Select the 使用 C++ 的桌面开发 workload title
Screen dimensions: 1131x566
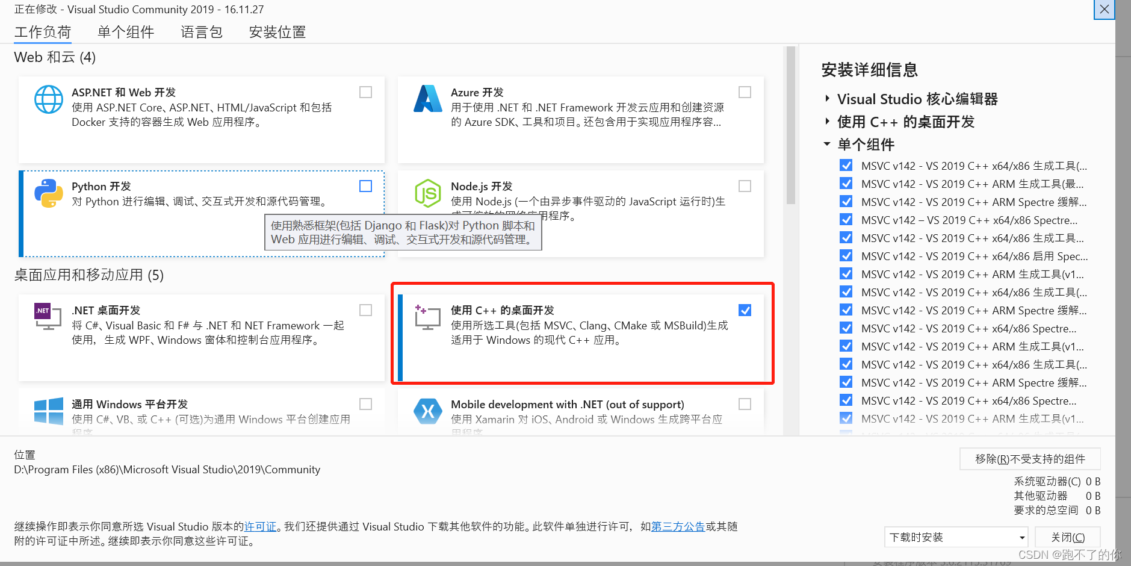pyautogui.click(x=503, y=310)
